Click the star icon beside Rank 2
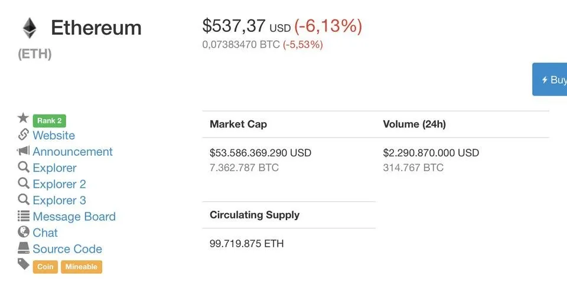This screenshot has width=567, height=288. [x=23, y=117]
